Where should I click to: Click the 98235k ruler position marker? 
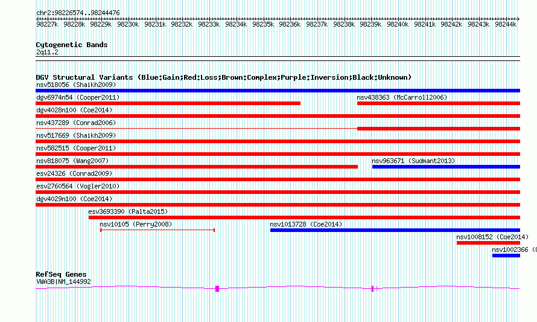click(x=263, y=24)
